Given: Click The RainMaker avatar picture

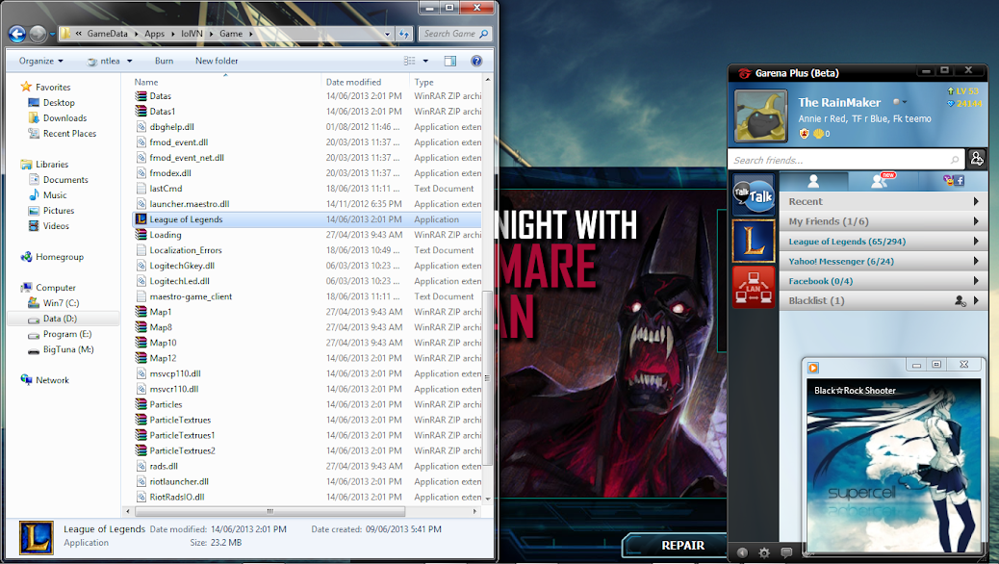Looking at the screenshot, I should [x=760, y=116].
